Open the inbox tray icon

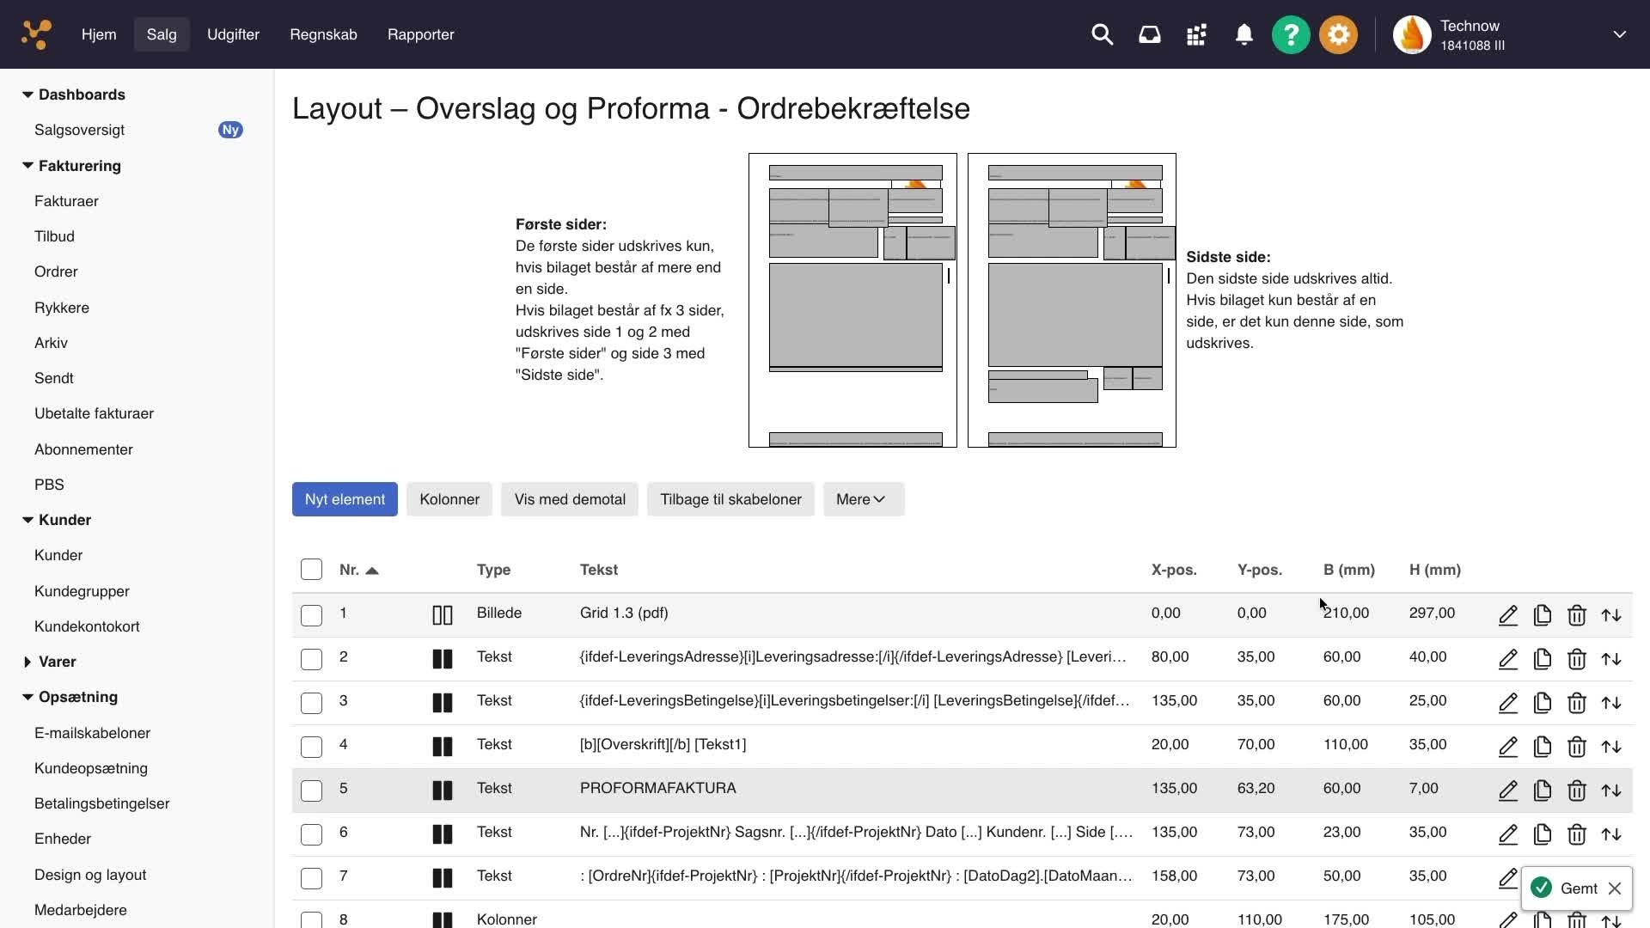(1149, 34)
